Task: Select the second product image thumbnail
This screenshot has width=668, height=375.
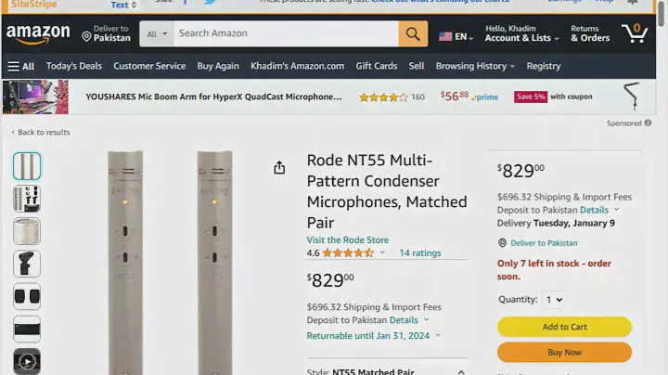Action: click(x=27, y=199)
